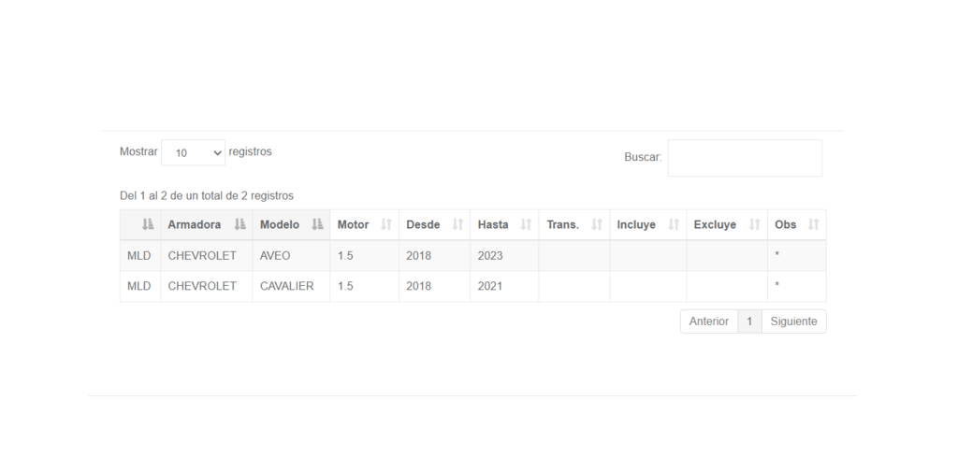
Task: Click the Desde column sort arrows
Action: tap(457, 224)
